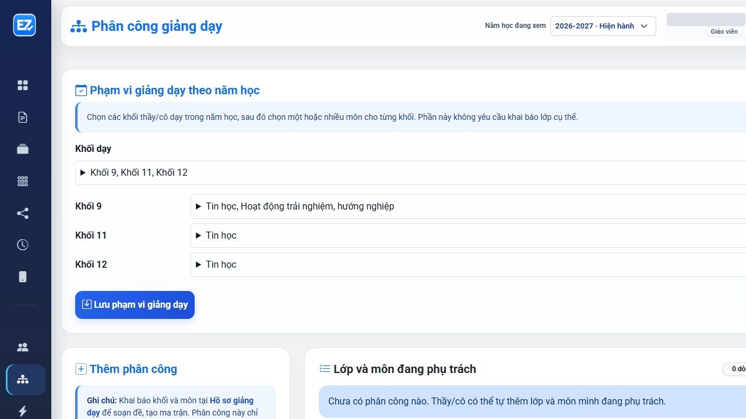Open the two-people users icon in sidebar
Viewport: 746px width, 419px height.
click(23, 347)
